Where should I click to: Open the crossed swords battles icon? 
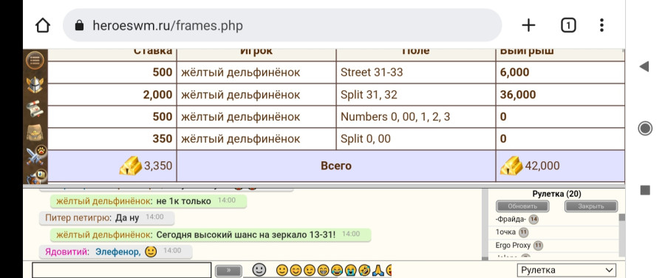(x=35, y=155)
